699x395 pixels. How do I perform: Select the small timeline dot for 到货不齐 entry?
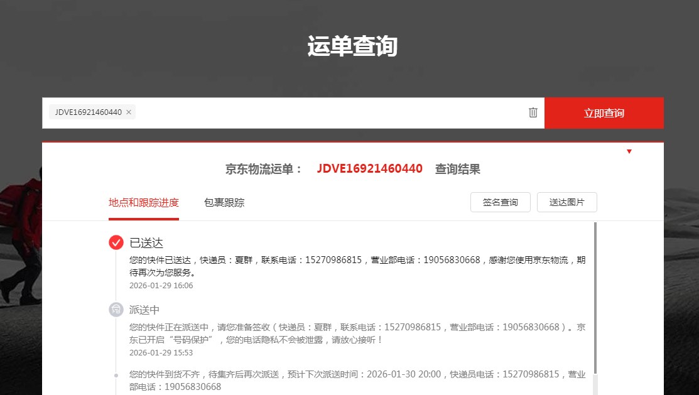(116, 375)
